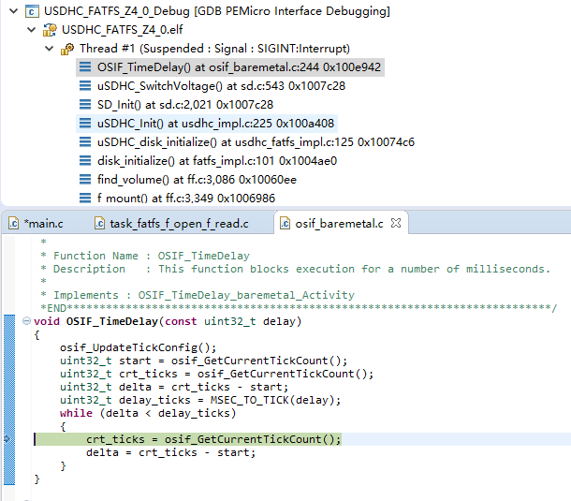Click the main.c file icon
Image resolution: width=571 pixels, height=501 pixels.
point(13,224)
